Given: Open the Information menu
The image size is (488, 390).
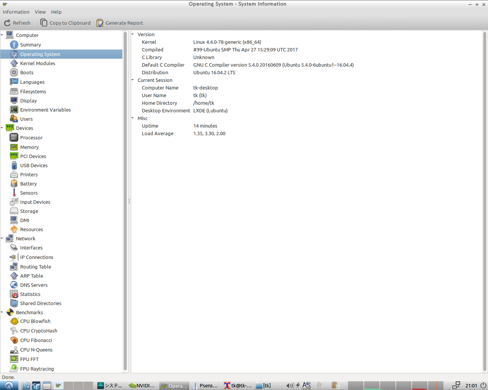Looking at the screenshot, I should pyautogui.click(x=16, y=12).
